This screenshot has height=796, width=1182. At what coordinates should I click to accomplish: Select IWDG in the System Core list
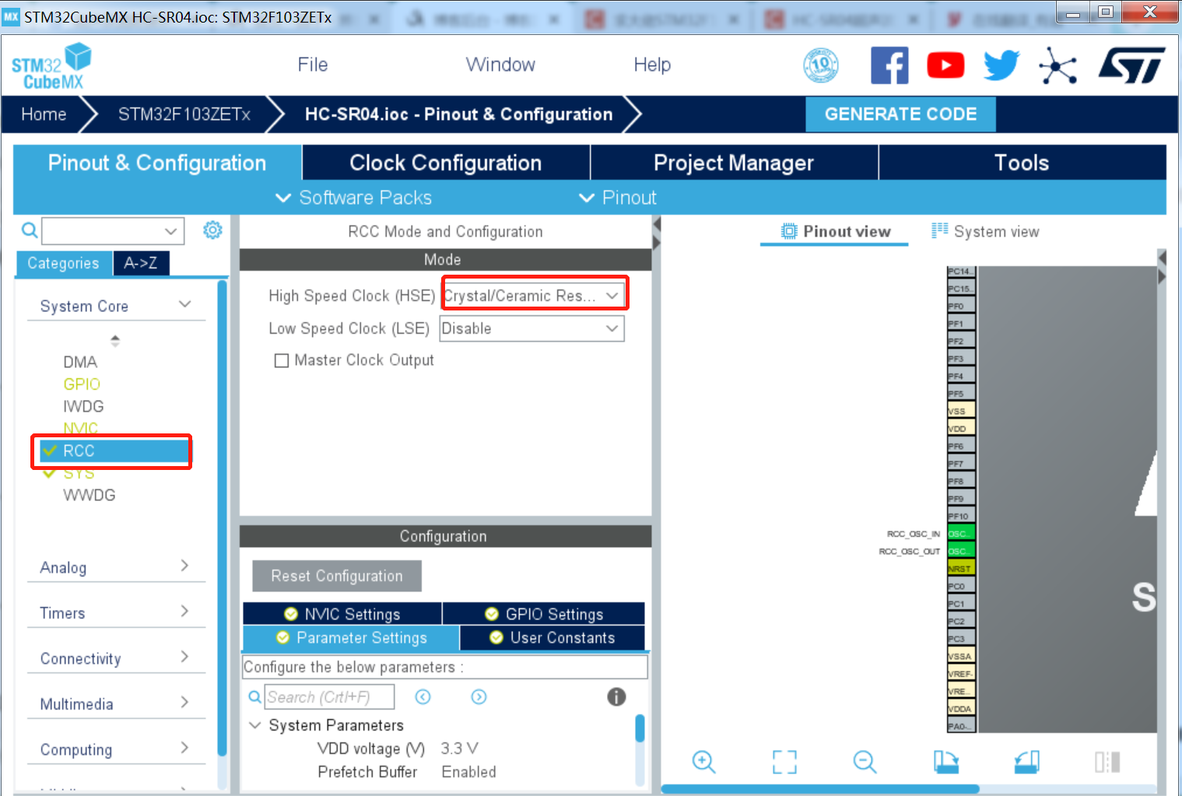point(83,406)
